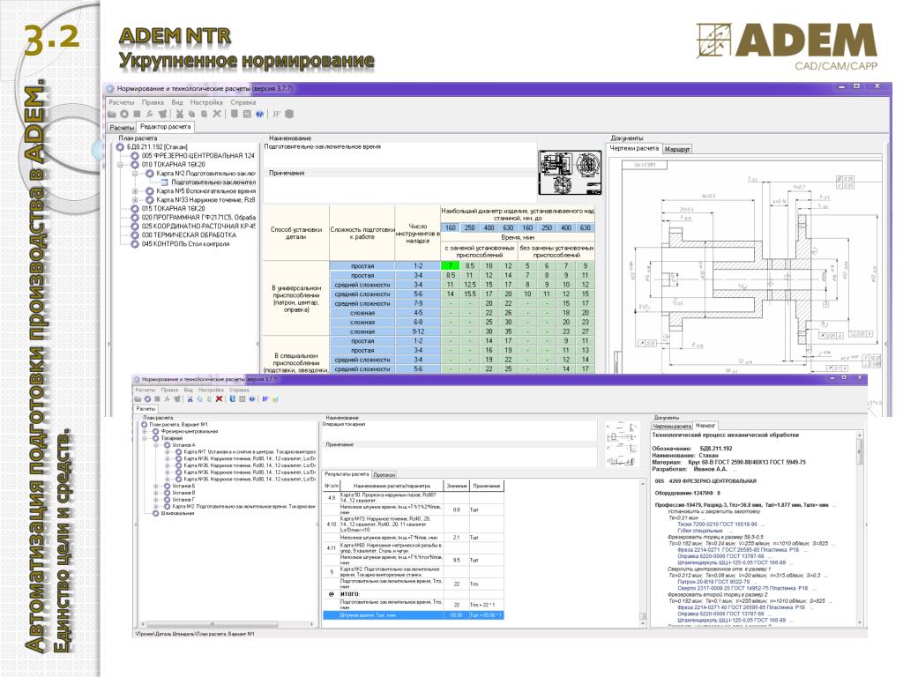Open Настройка menu in upper window
This screenshot has width=903, height=677.
206,102
